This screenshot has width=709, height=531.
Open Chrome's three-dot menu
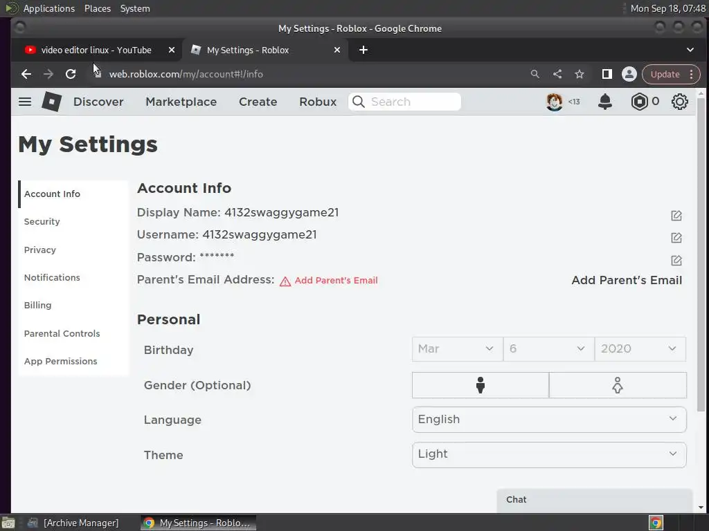692,74
